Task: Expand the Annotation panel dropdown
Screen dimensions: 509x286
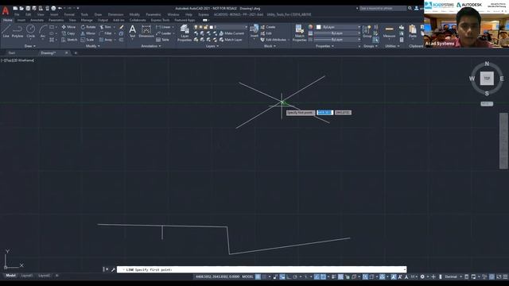Action: coord(151,46)
